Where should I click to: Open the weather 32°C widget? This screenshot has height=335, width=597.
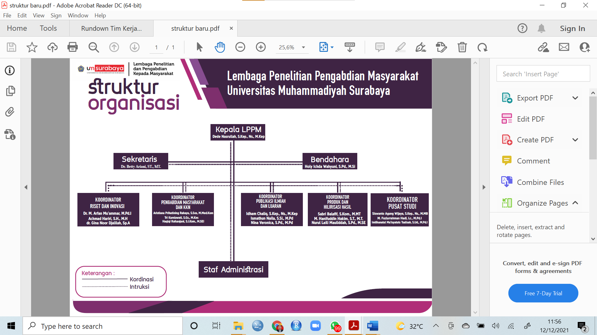tap(409, 326)
